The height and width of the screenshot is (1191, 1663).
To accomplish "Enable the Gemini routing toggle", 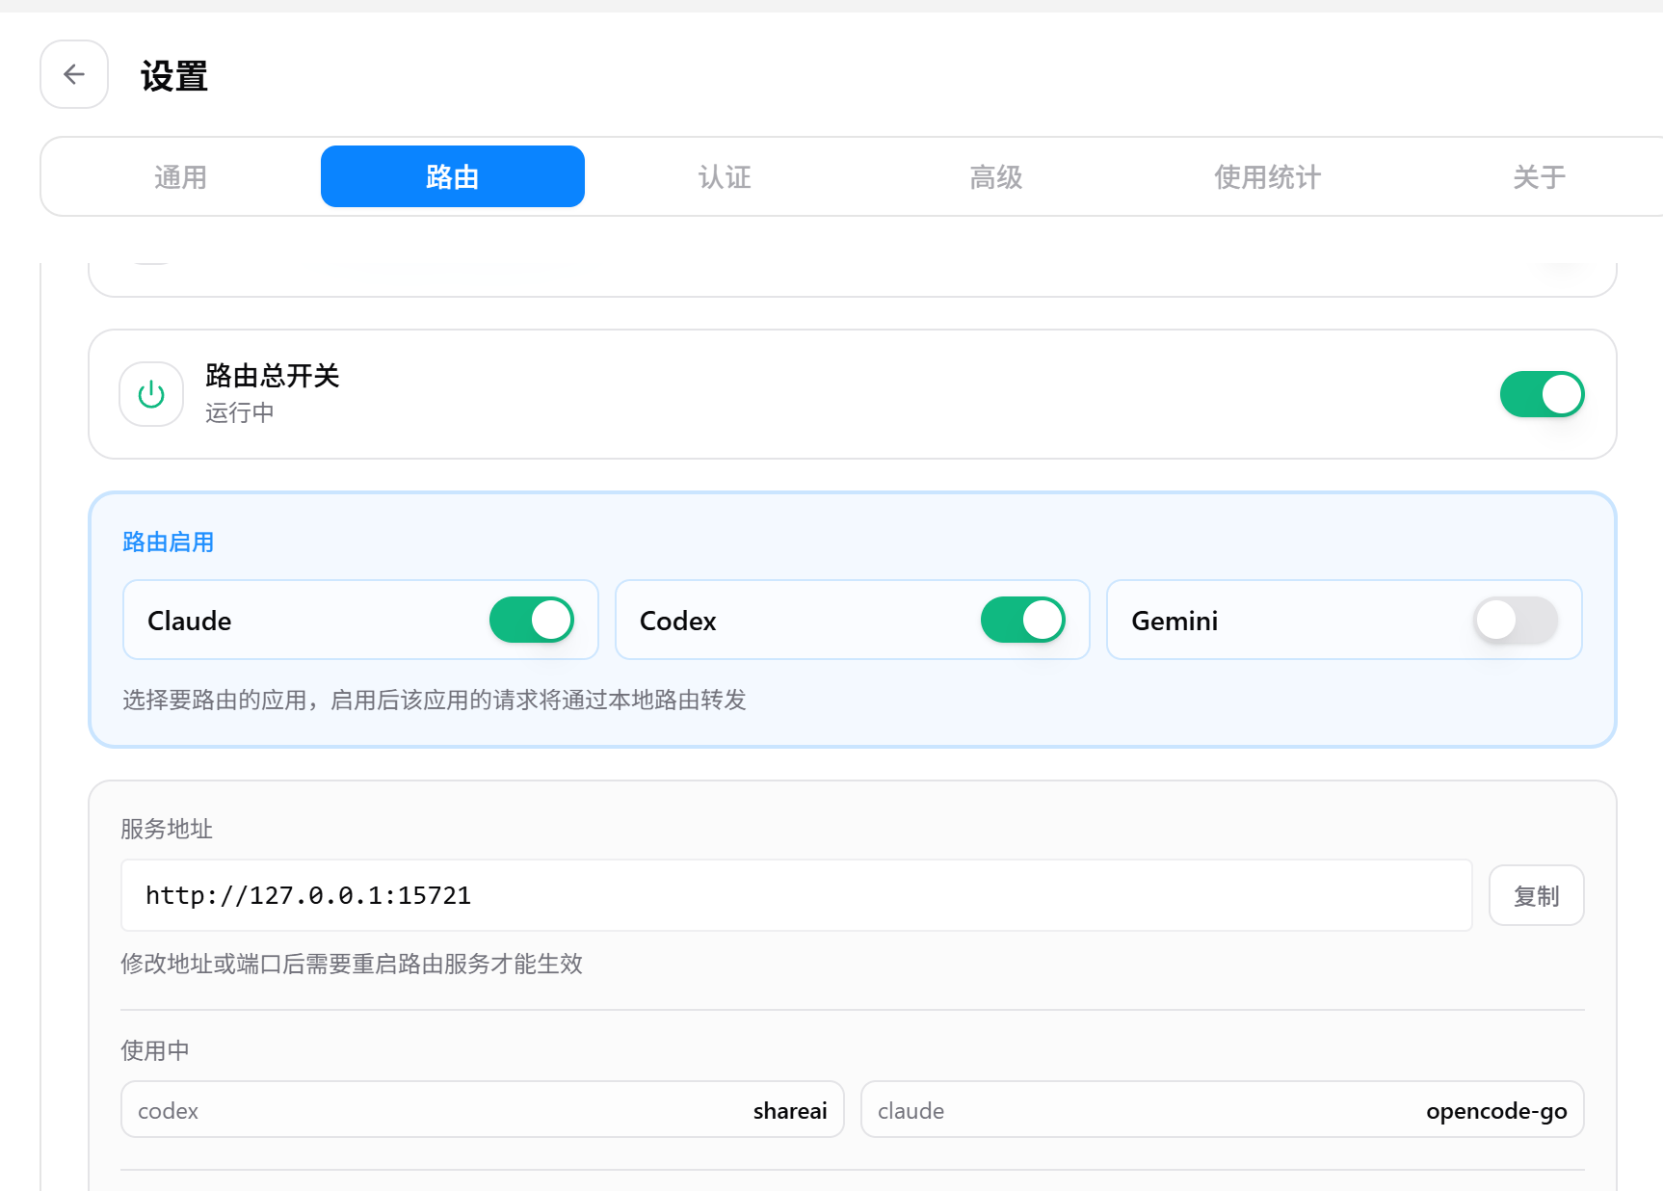I will (x=1516, y=620).
